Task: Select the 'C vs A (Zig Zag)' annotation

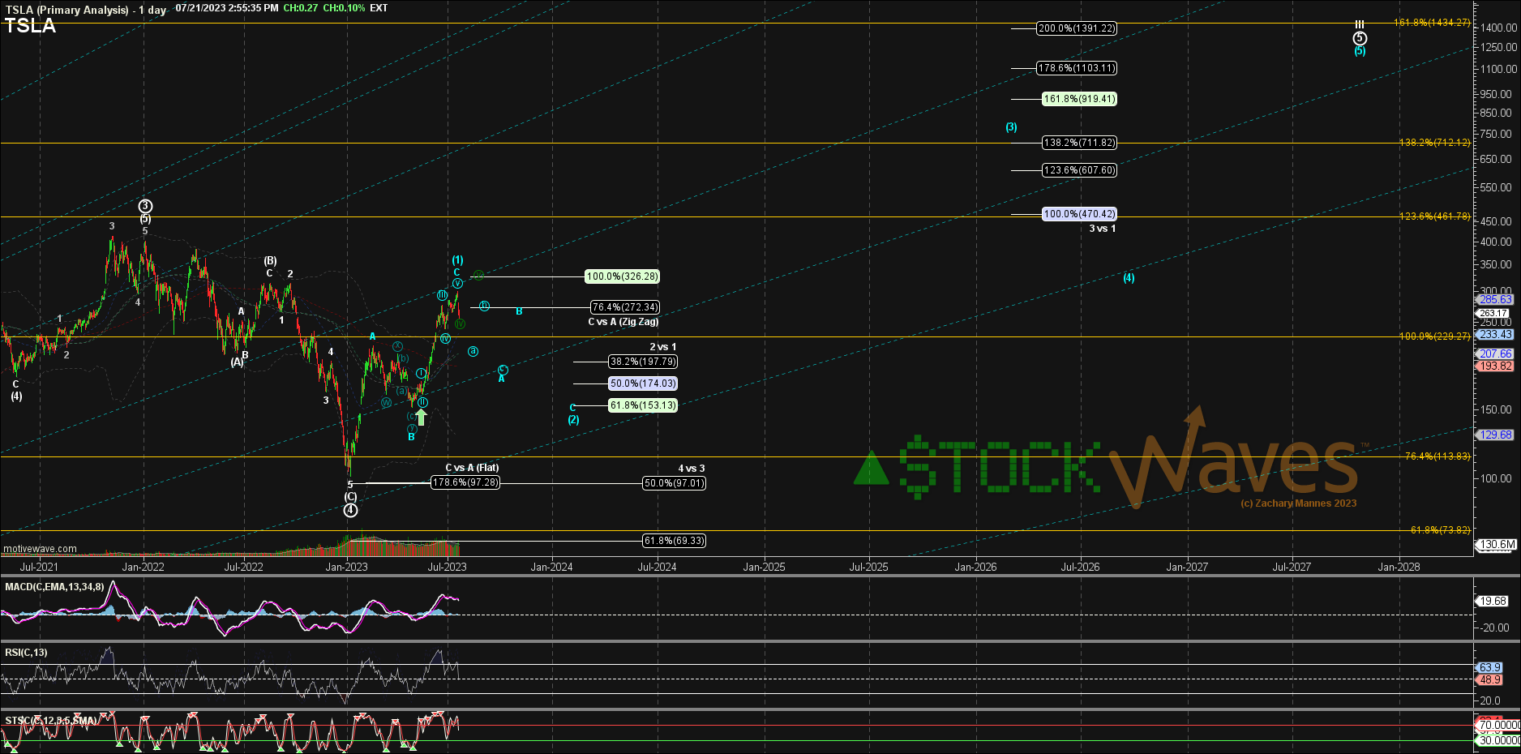Action: 623,322
